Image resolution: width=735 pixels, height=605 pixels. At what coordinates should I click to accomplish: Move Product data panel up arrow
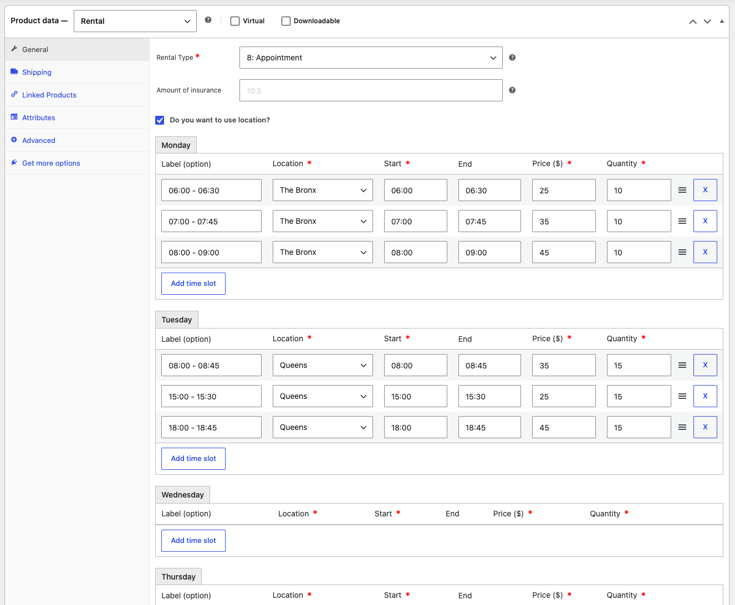[x=693, y=22]
